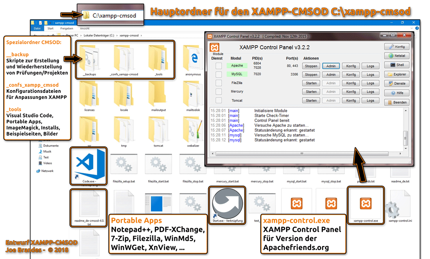
Task: Launch Visual Studio Code via Code.exe shortcut
Action: (89, 164)
